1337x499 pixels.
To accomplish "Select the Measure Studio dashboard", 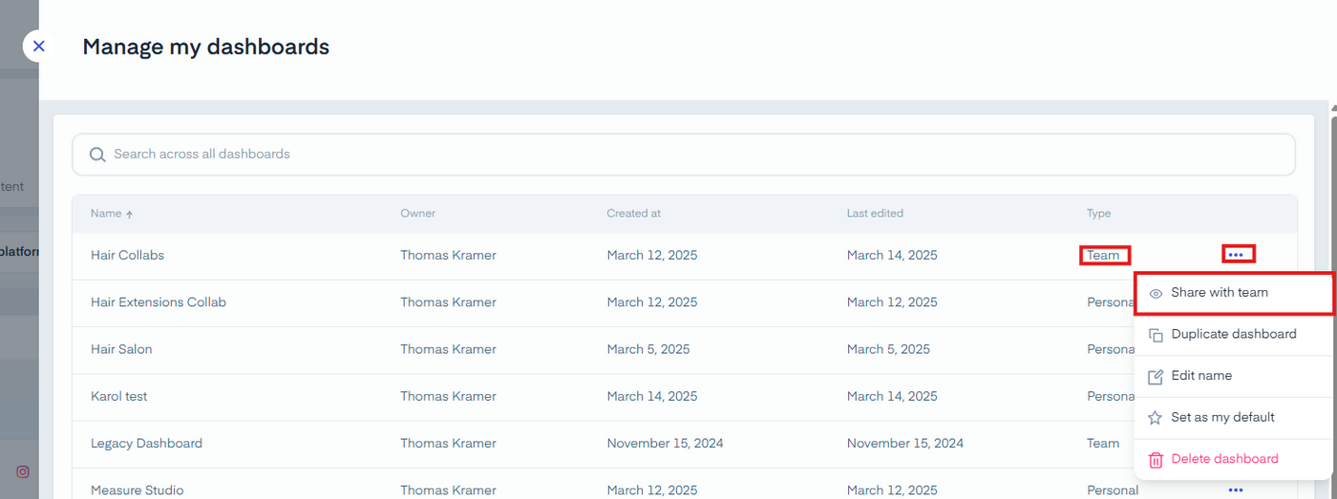I will point(137,490).
